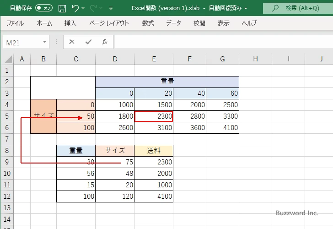Switch to the 表示 tab
The width and height of the screenshot is (333, 229).
(223, 23)
